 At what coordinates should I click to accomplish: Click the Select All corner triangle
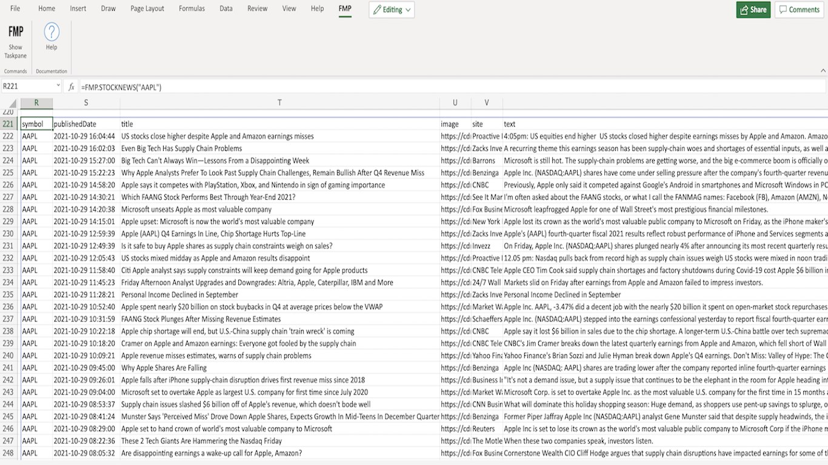coord(12,104)
